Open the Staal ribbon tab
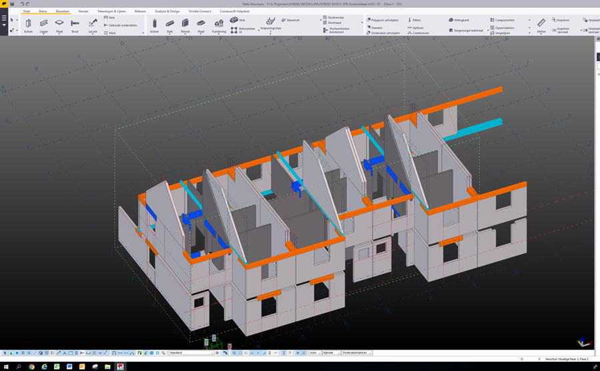This screenshot has height=371, width=600. [x=27, y=11]
